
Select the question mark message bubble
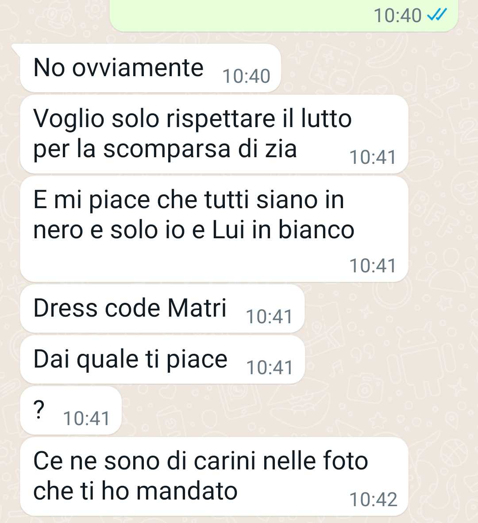71,411
